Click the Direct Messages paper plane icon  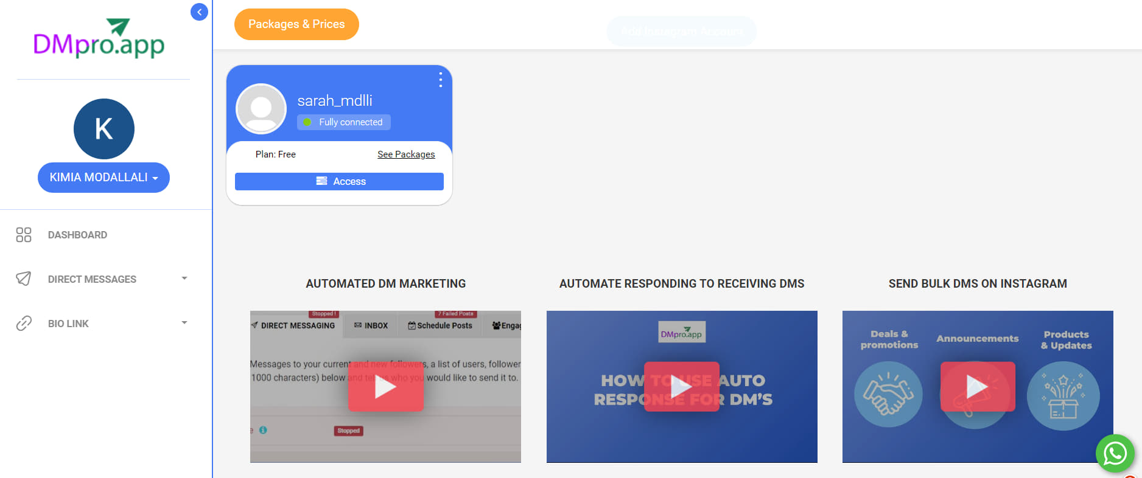[x=24, y=279]
